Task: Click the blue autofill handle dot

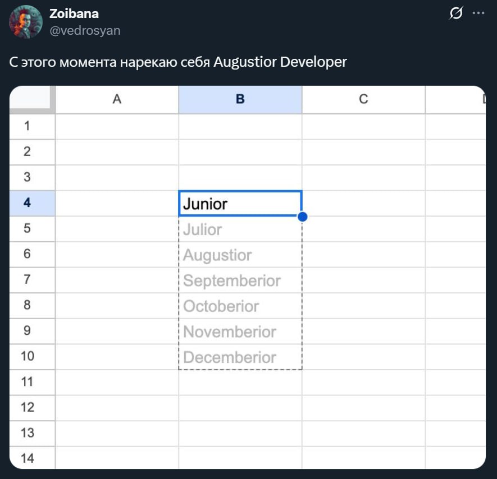Action: 302,217
